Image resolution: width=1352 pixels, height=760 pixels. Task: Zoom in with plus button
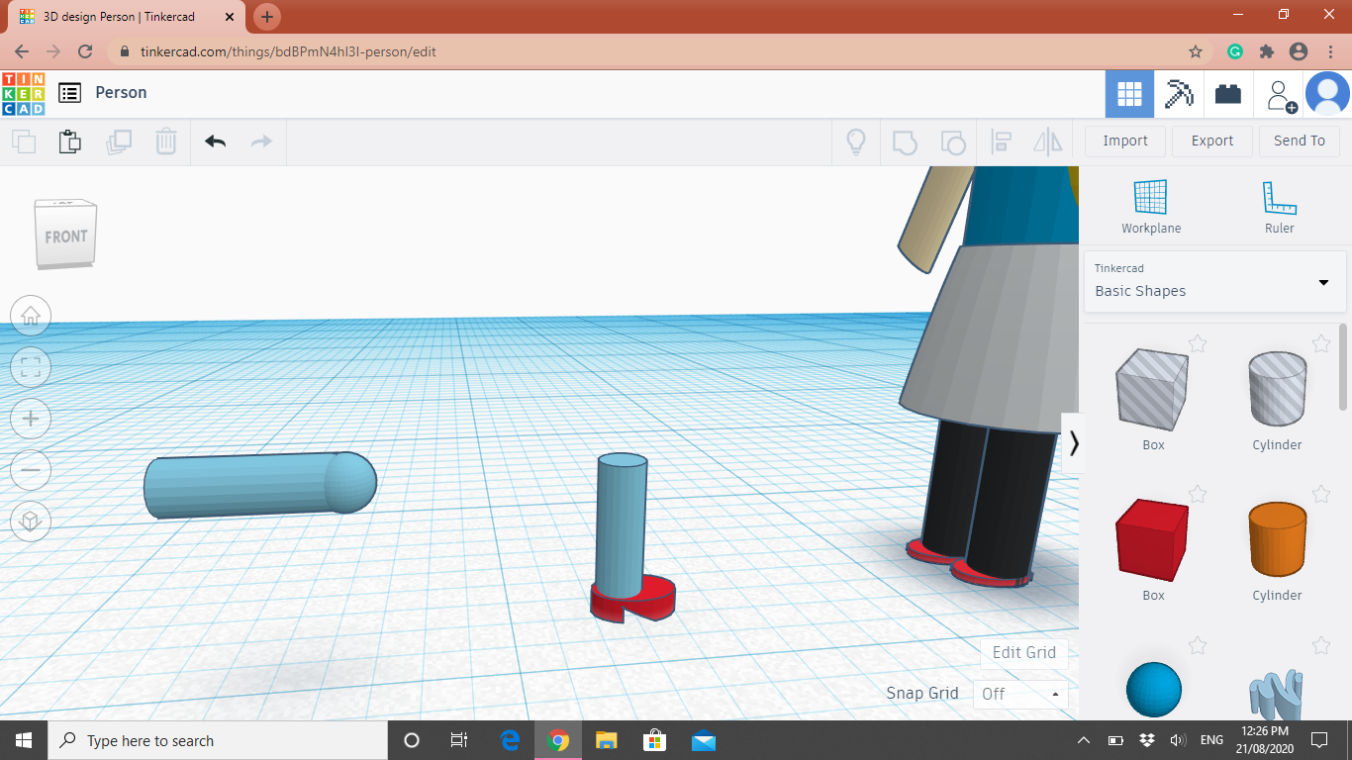click(x=31, y=419)
